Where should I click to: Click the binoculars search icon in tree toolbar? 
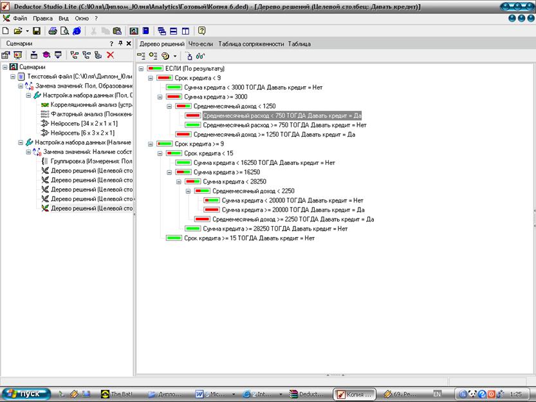(x=200, y=56)
